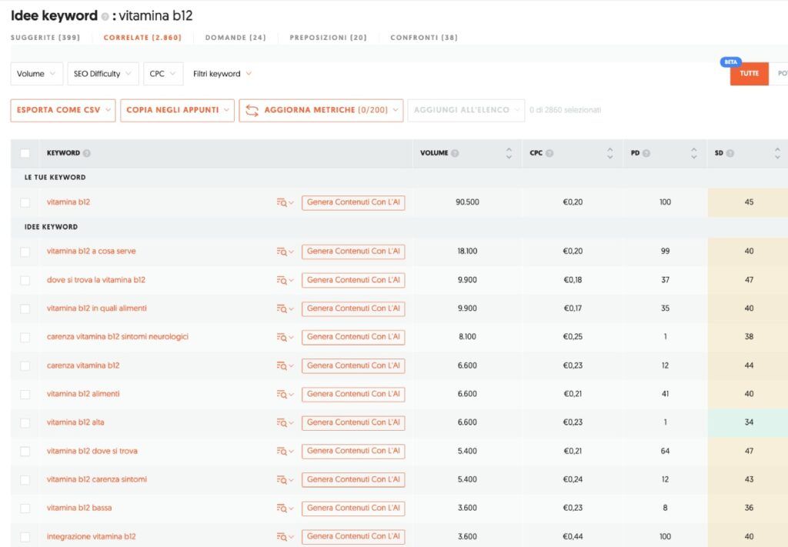Open the keyword link vitamina b12 carenza sintomi
Screen dimensions: 788x547
pos(96,480)
